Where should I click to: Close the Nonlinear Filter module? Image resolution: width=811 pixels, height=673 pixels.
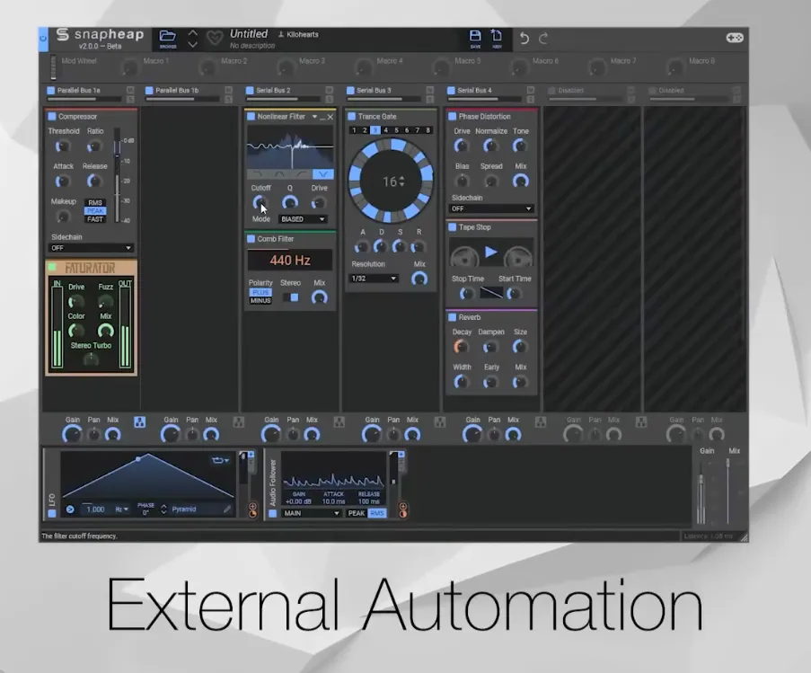(331, 117)
